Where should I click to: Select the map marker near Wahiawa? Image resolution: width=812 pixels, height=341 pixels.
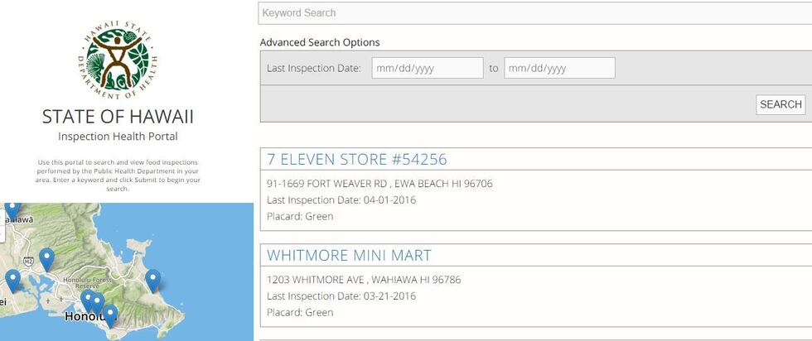click(x=12, y=209)
